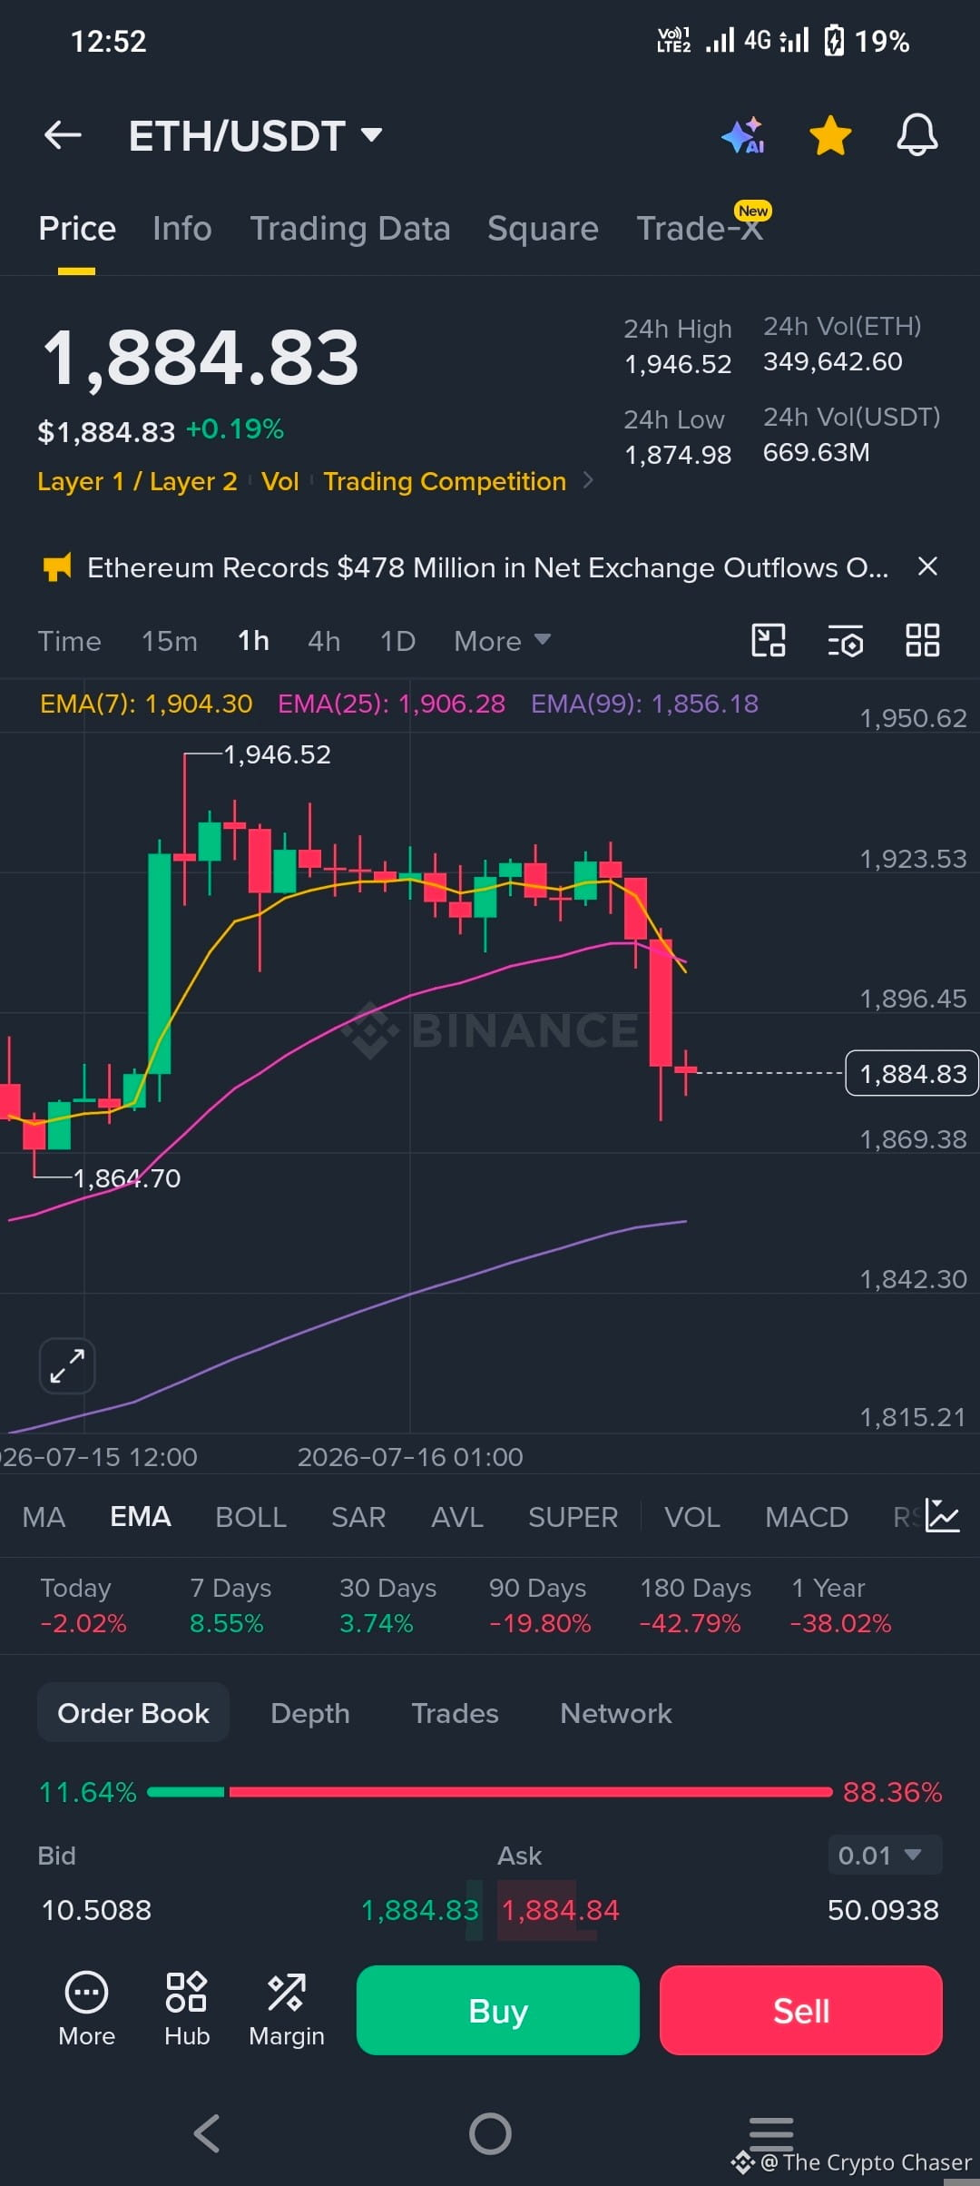
Task: Tap the megaphone announcement icon
Action: (x=57, y=567)
